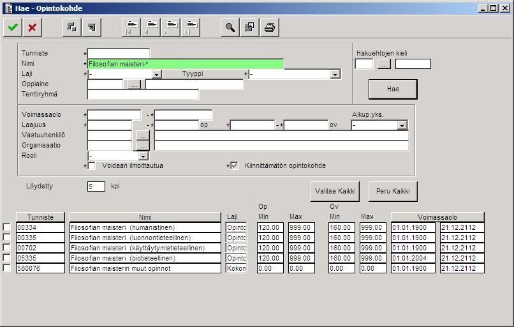The image size is (514, 327).
Task: Jump to last record icon
Action: pyautogui.click(x=191, y=27)
